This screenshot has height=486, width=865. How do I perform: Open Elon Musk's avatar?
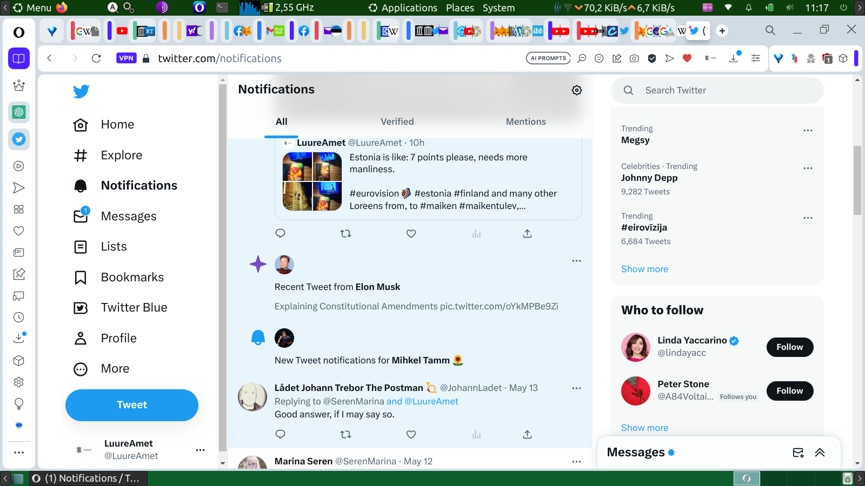[284, 265]
